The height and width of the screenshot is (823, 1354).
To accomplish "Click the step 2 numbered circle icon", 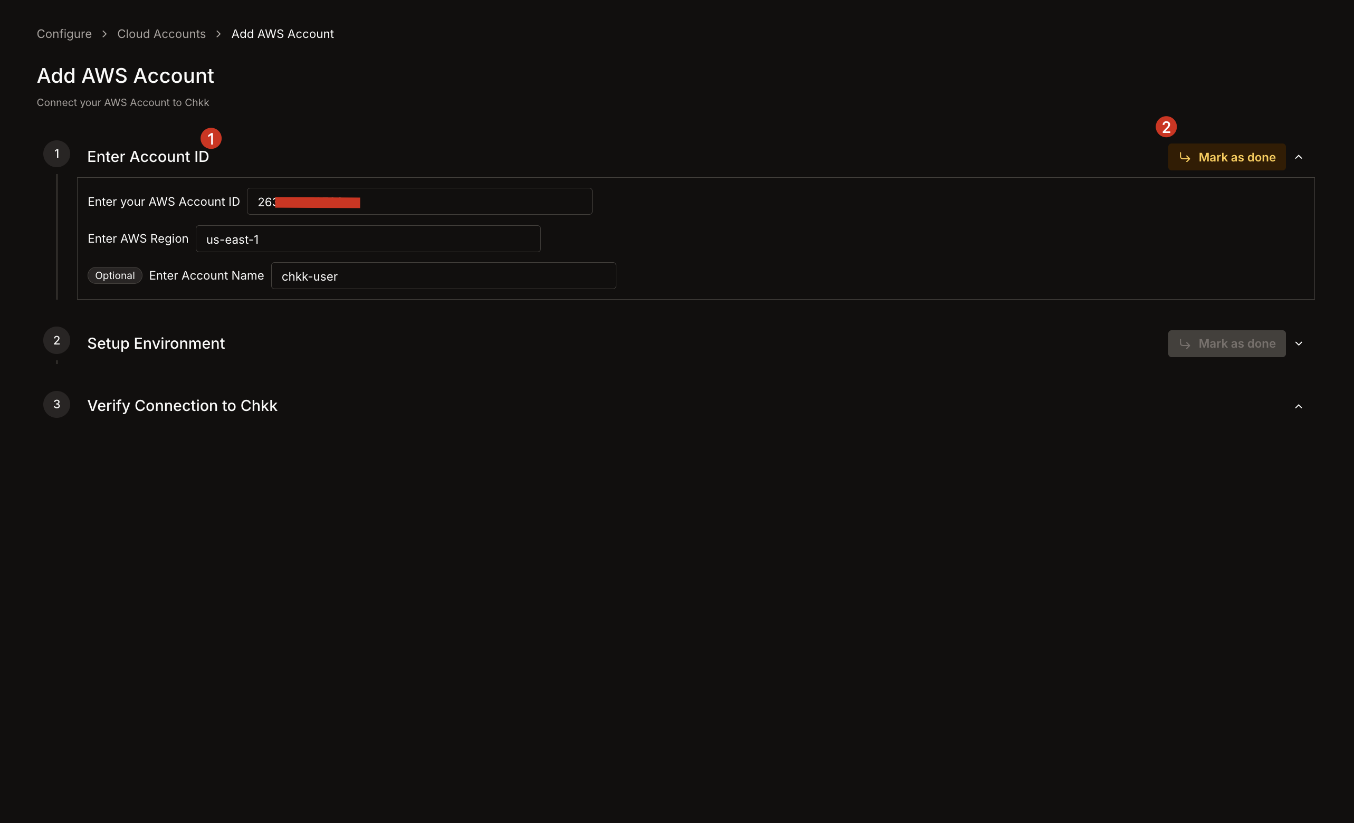I will (x=56, y=340).
